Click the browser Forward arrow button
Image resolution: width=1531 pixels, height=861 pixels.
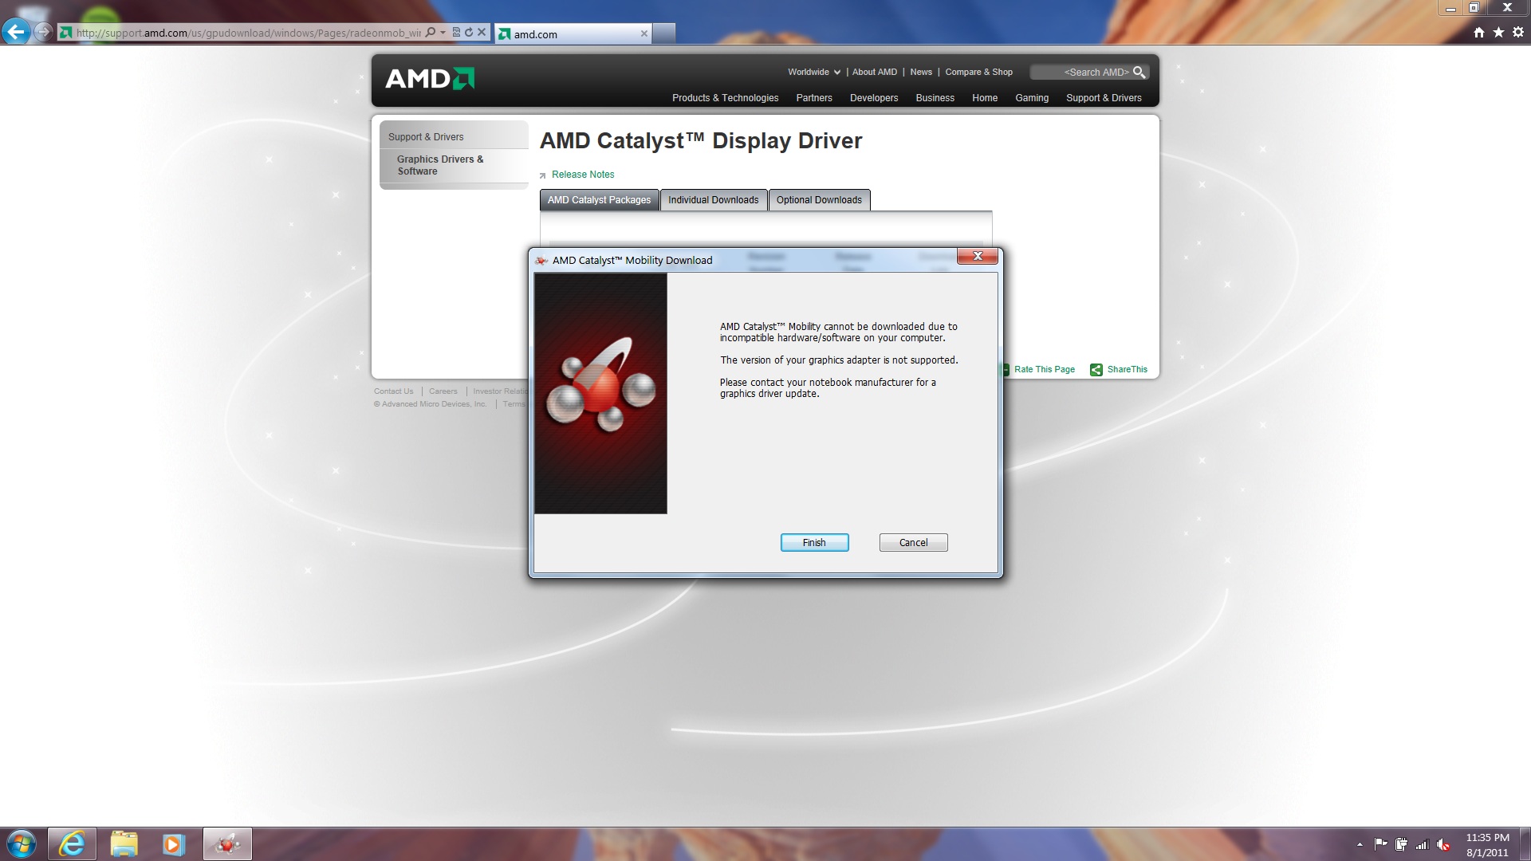[43, 33]
